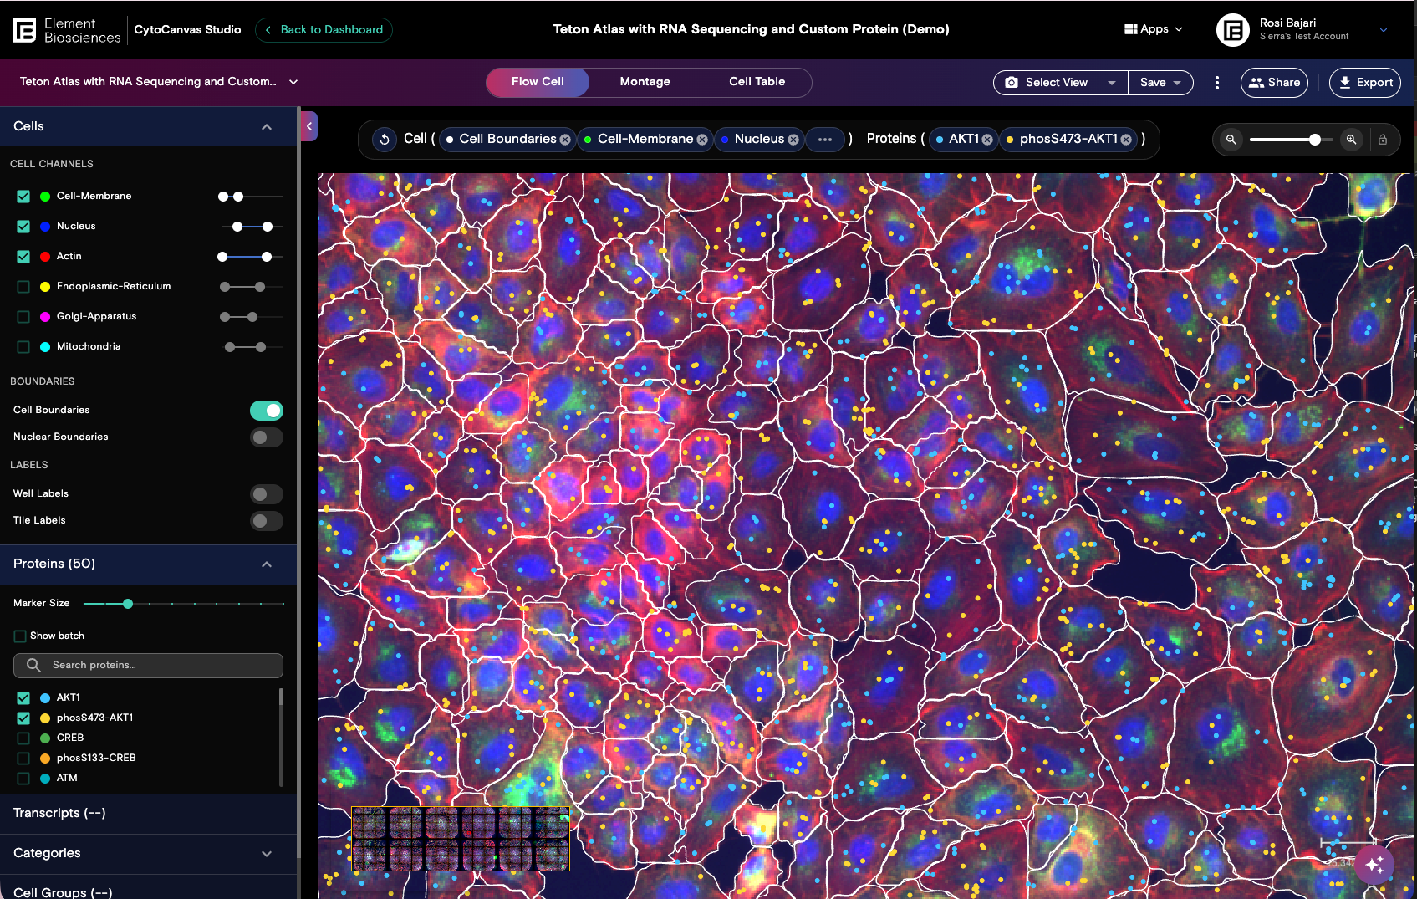This screenshot has width=1417, height=899.
Task: Check the ATM protein
Action: [x=23, y=779]
